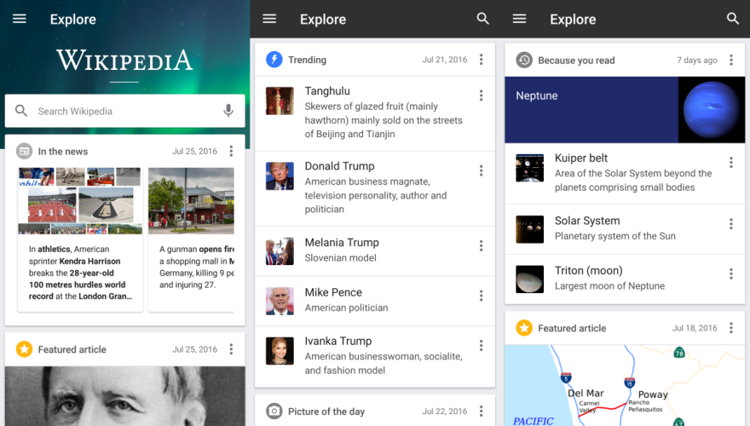
Task: Click the Del Mar Poway map image
Action: point(625,385)
